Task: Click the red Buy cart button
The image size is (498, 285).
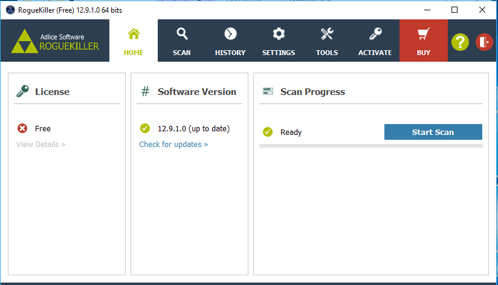Action: point(424,41)
